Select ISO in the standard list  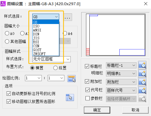[x=46, y=26]
